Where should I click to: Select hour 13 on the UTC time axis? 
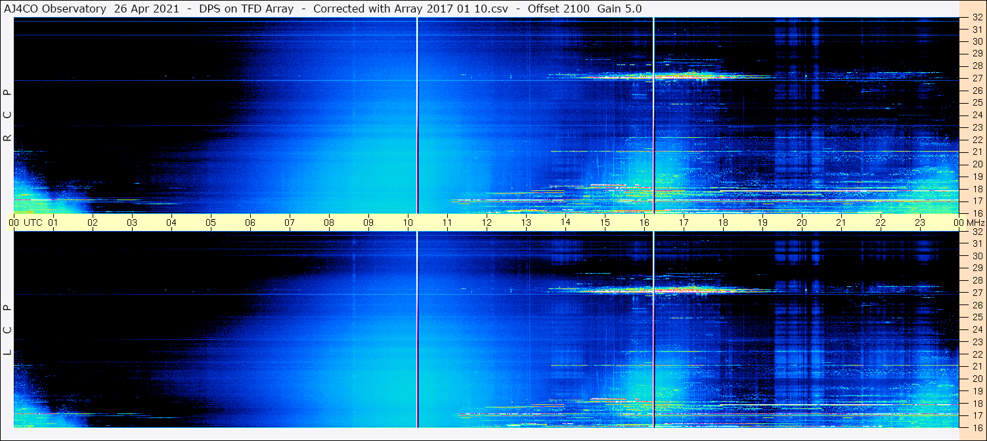[x=526, y=222]
